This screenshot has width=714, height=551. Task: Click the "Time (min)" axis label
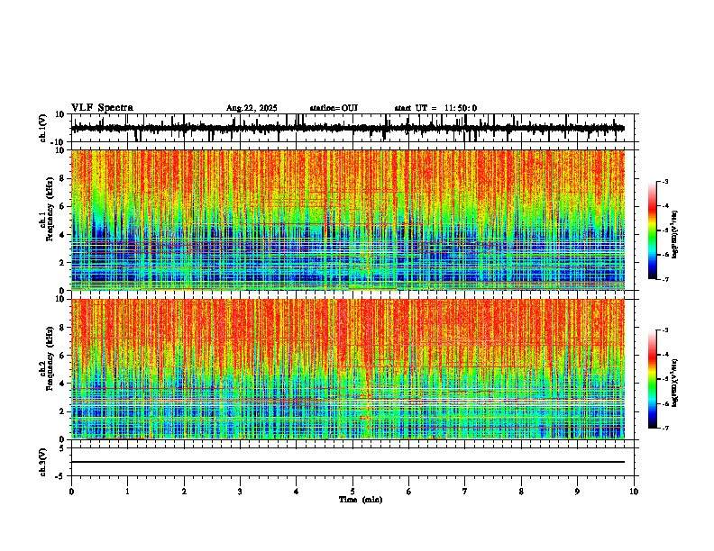coord(361,500)
